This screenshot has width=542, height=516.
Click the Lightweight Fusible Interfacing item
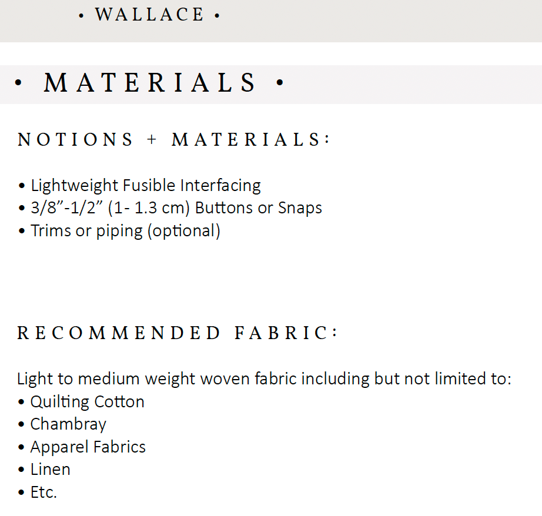point(146,186)
